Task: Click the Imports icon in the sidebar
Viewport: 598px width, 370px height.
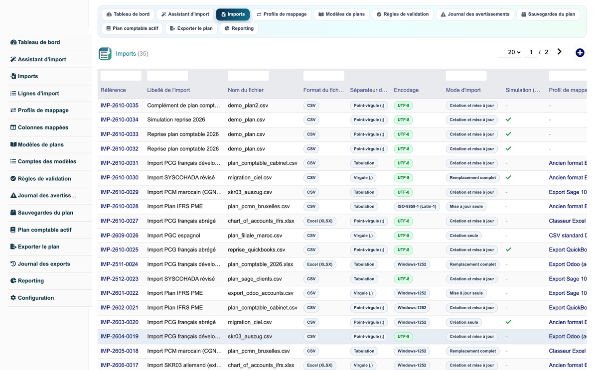Action: tap(13, 76)
